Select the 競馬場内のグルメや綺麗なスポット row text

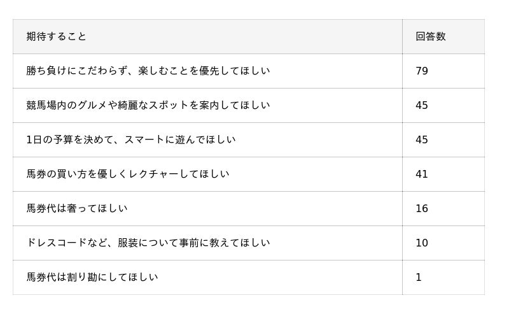coord(148,106)
